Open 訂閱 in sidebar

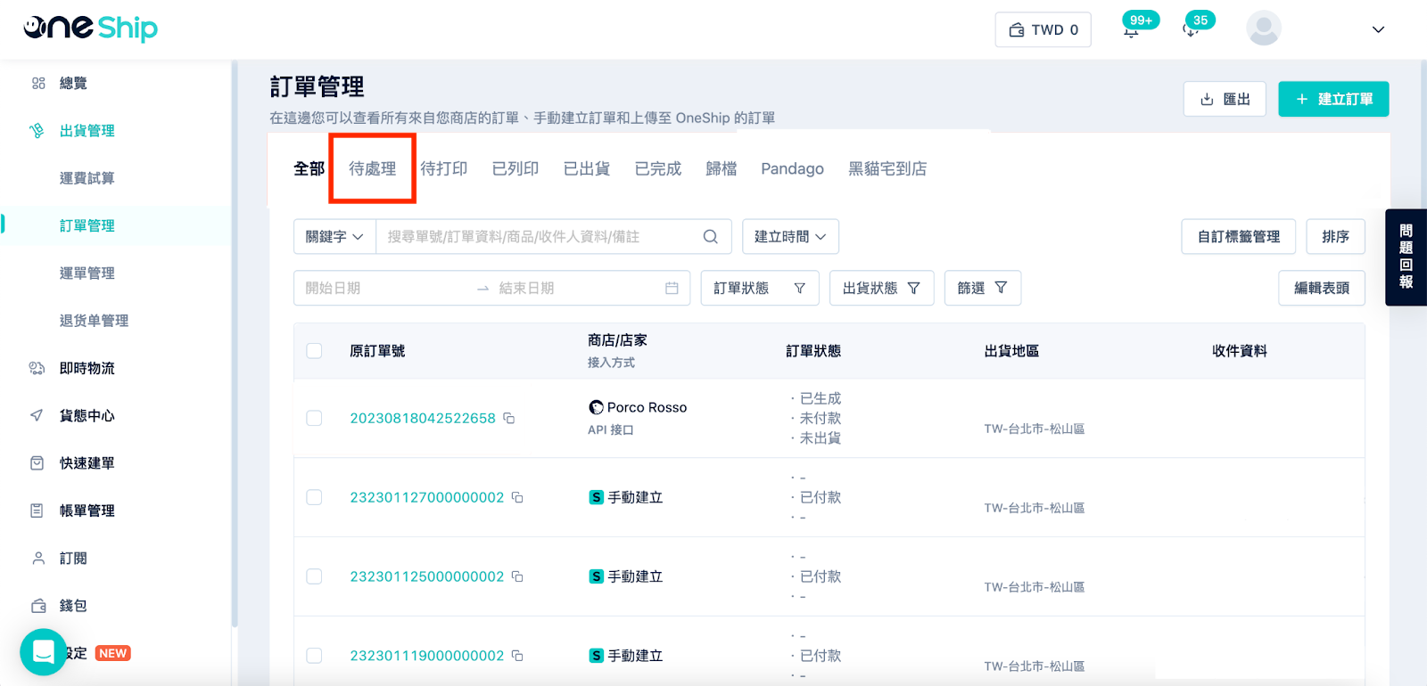pyautogui.click(x=73, y=558)
